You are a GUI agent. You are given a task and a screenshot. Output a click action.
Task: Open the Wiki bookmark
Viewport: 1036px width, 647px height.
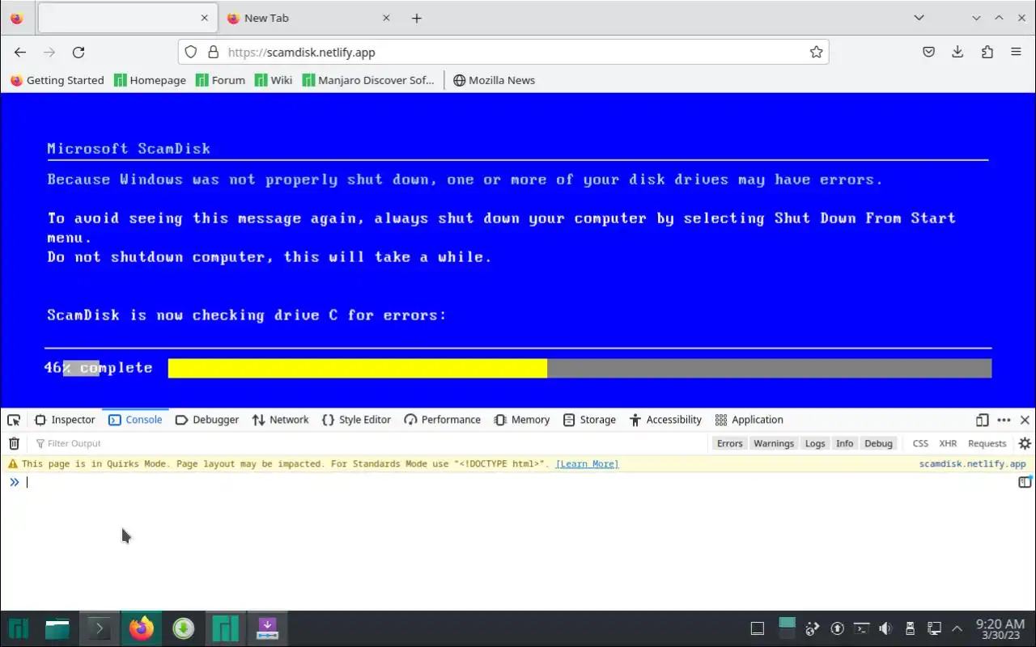pos(273,80)
